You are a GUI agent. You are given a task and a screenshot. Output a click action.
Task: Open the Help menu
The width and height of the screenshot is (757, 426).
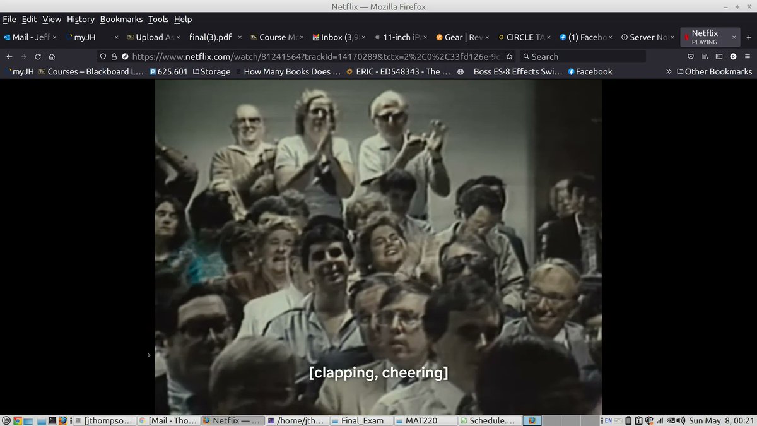(x=183, y=20)
